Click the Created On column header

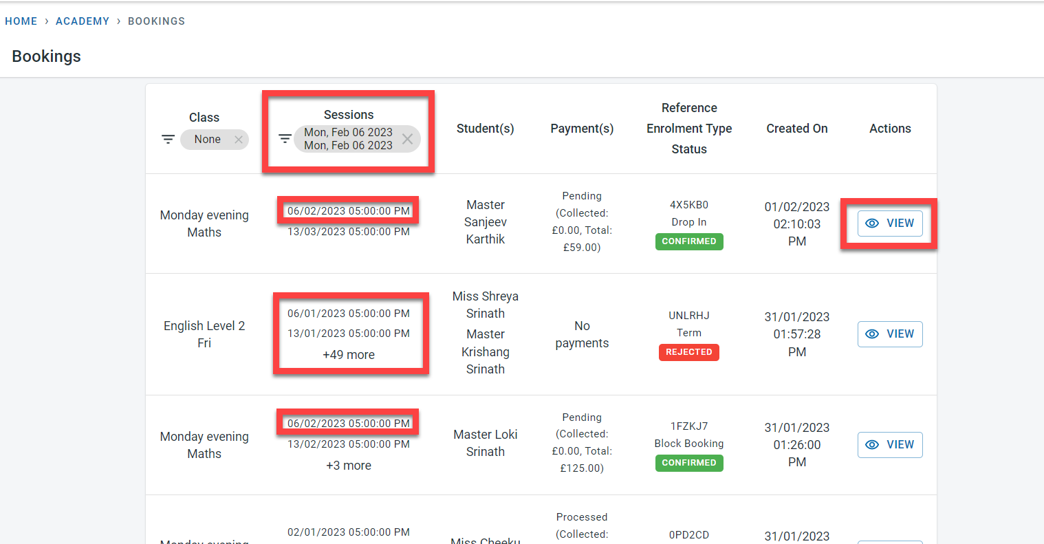797,129
